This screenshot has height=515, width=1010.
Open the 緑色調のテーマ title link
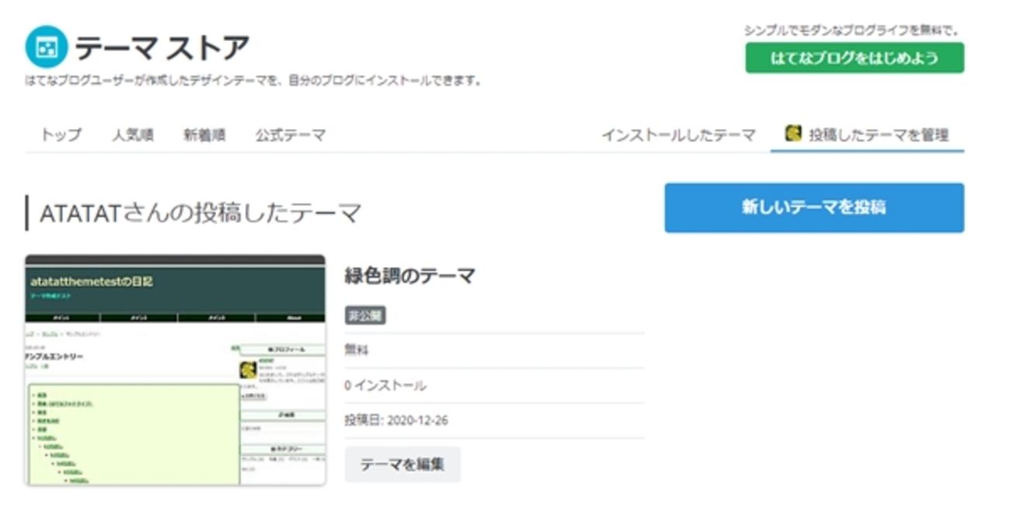[409, 275]
